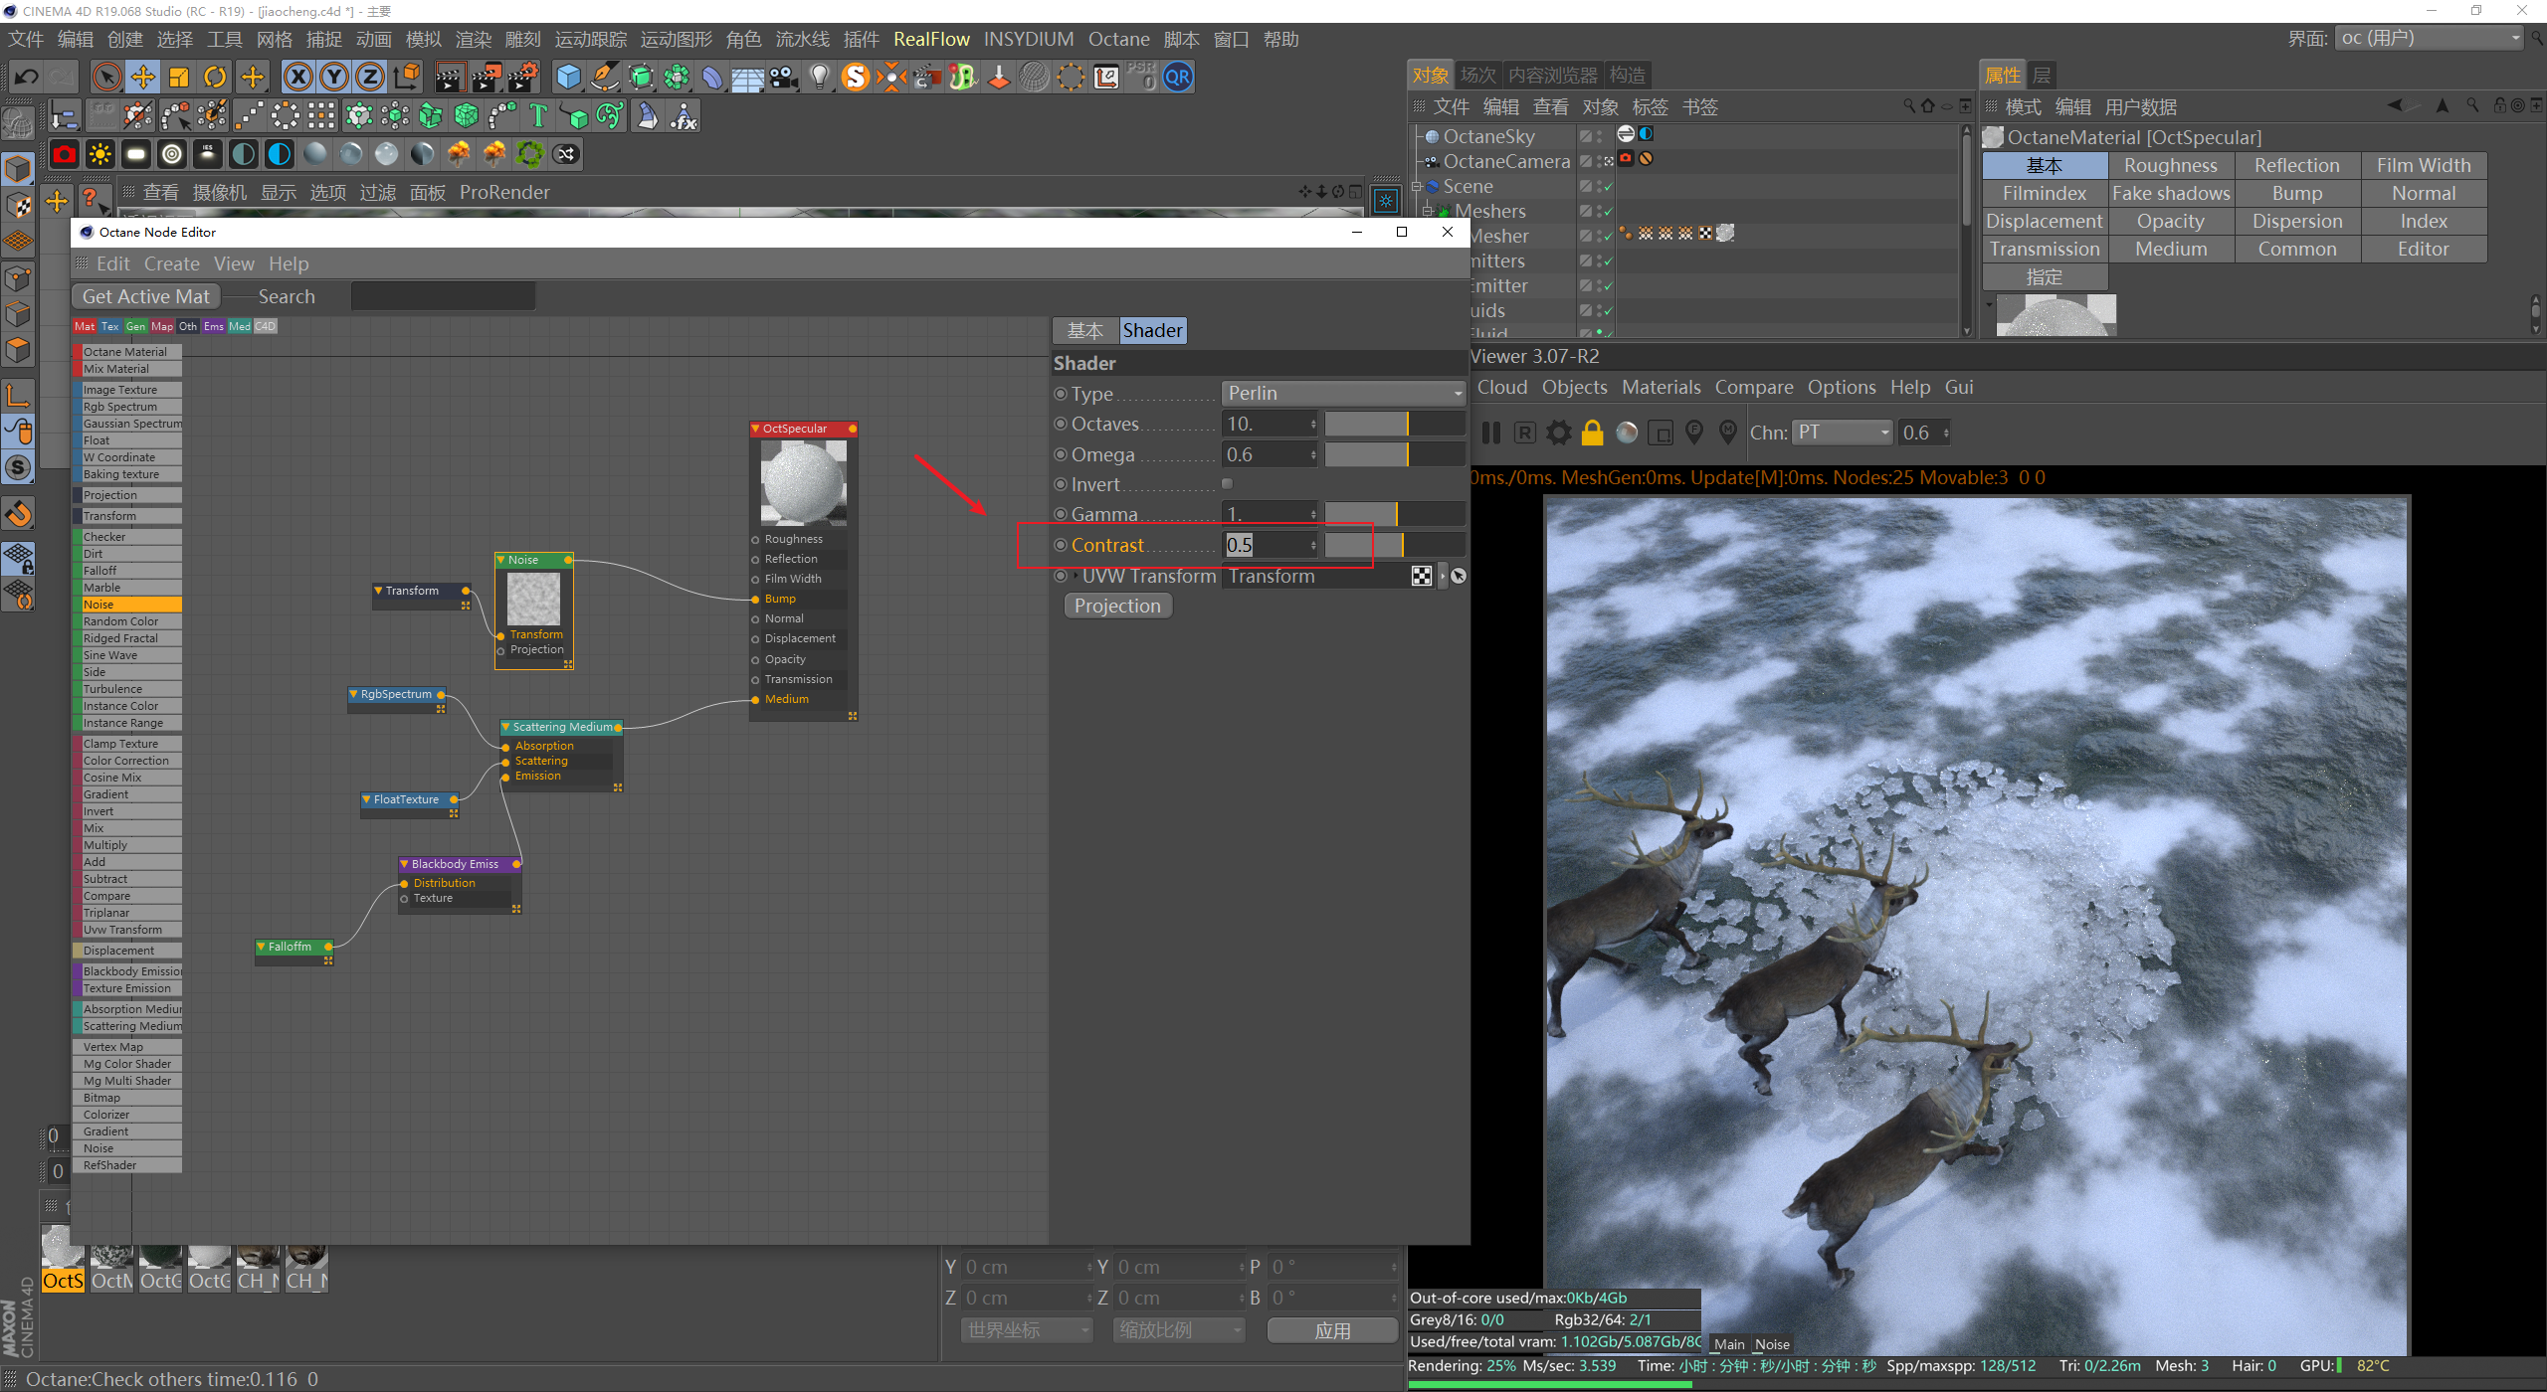The image size is (2547, 1392).
Task: Open the Octane menu
Action: [x=1118, y=39]
